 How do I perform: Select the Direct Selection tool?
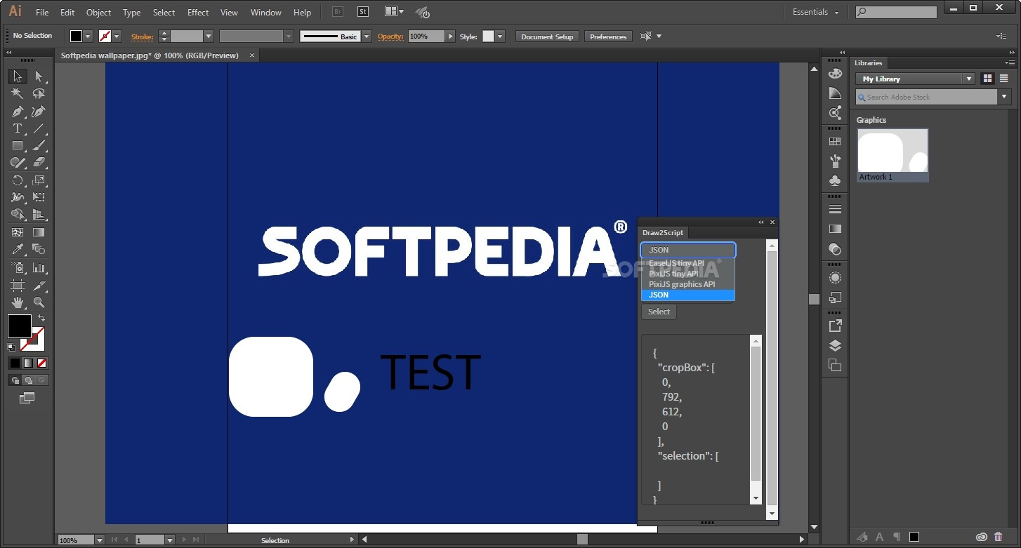tap(39, 76)
